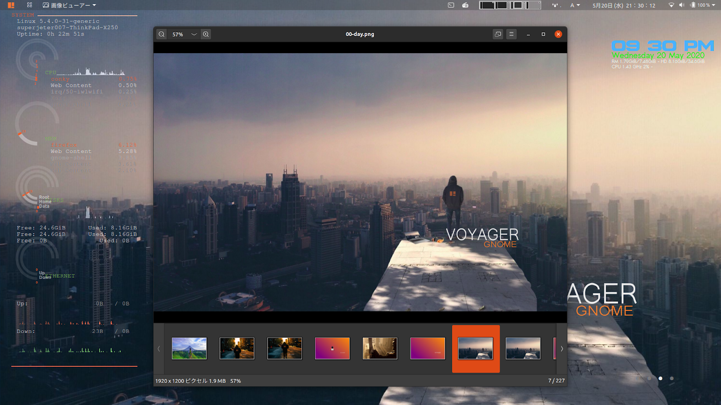Click the battery 100% indicator
721x405 pixels.
click(x=700, y=5)
